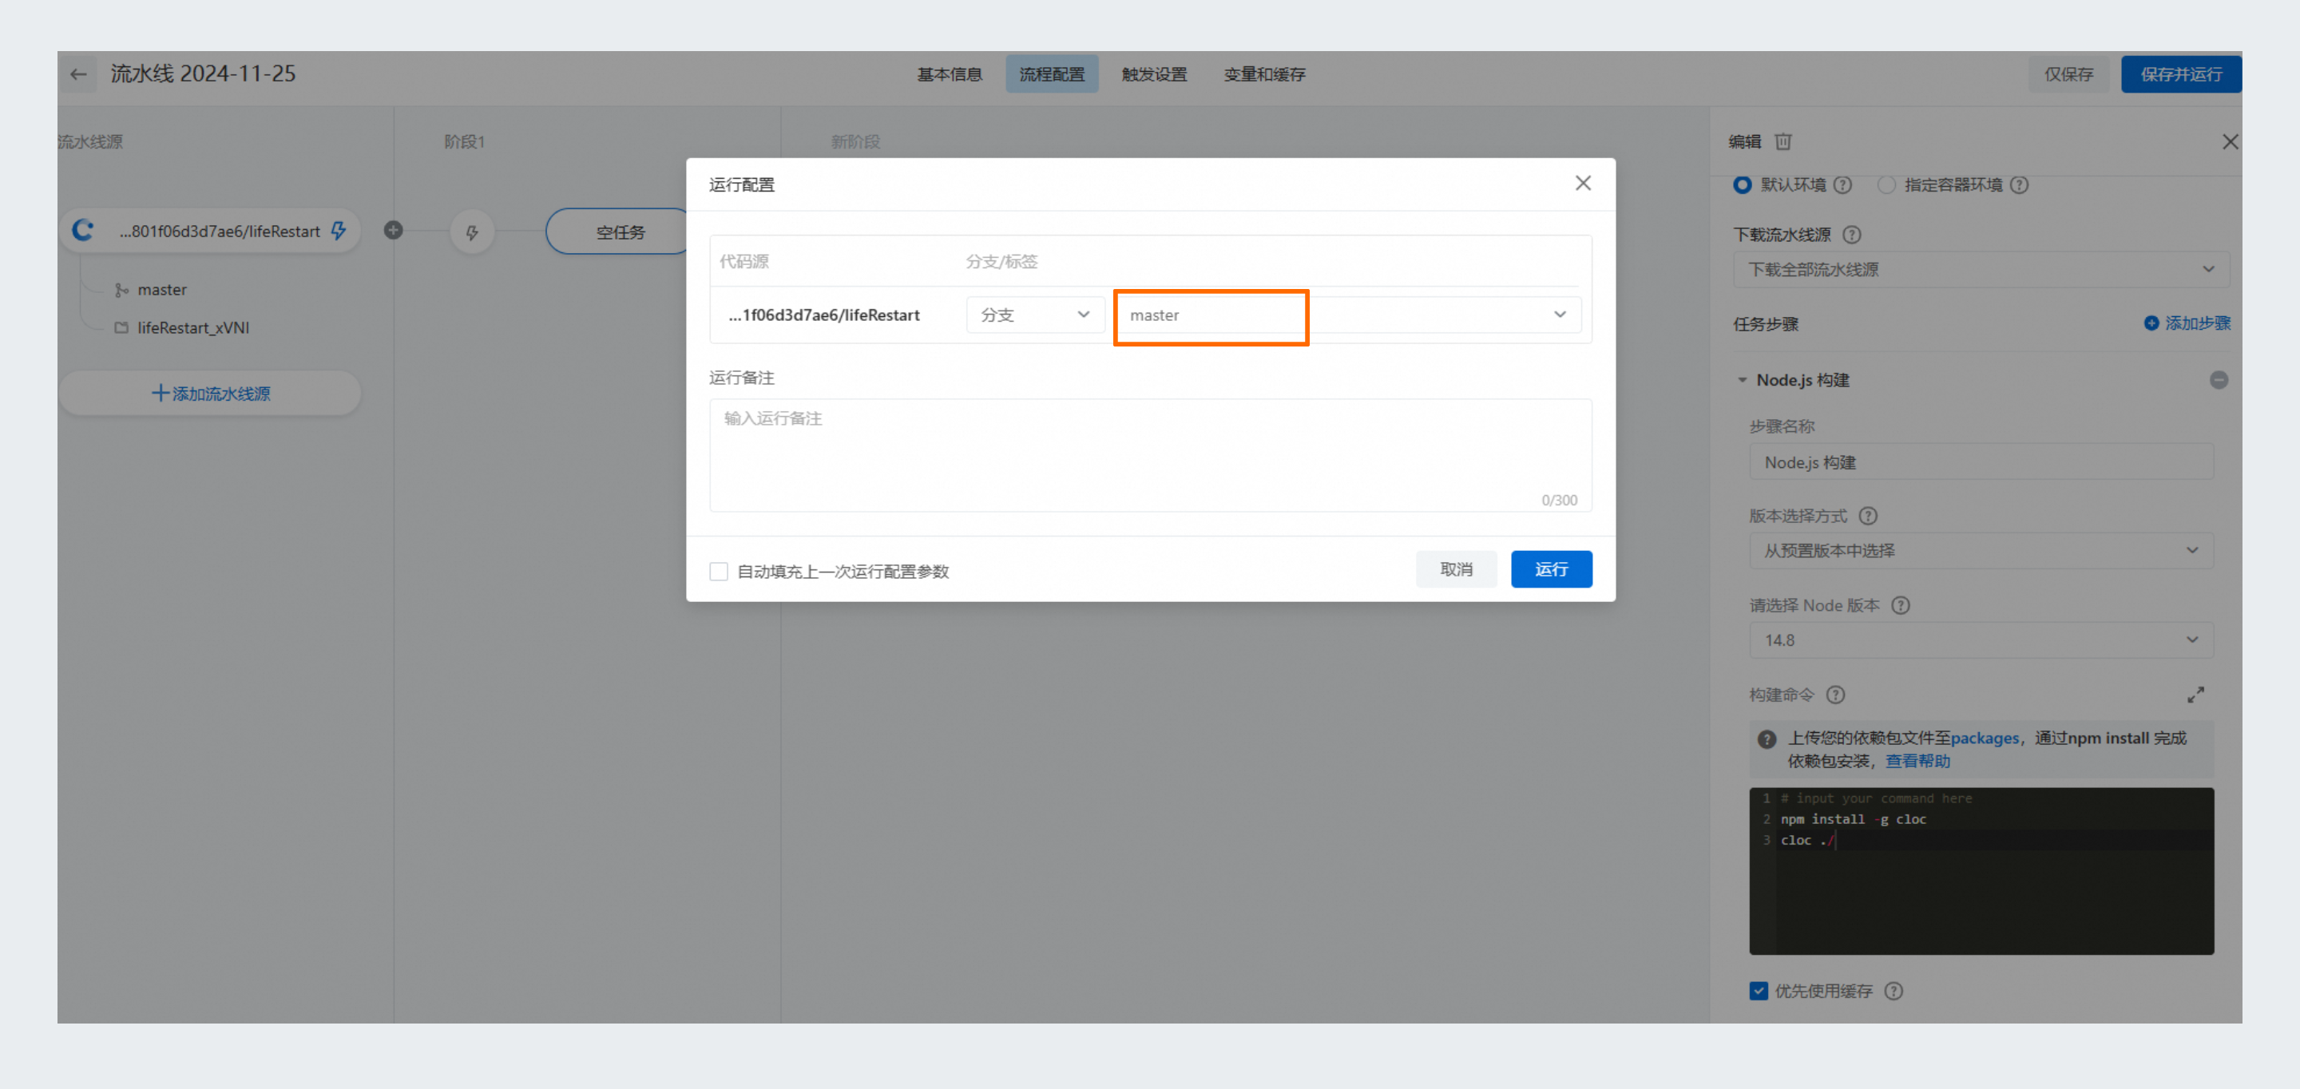2300x1089 pixels.
Task: Switch to 基本信息 tab
Action: pos(949,74)
